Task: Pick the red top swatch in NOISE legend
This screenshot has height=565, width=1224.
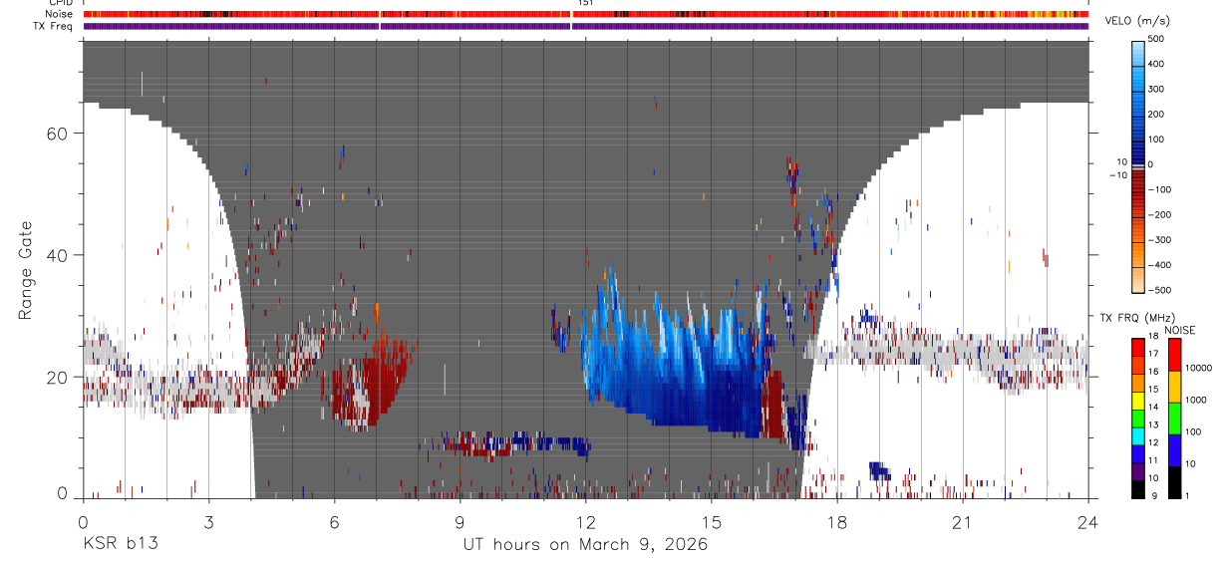Action: 1174,355
